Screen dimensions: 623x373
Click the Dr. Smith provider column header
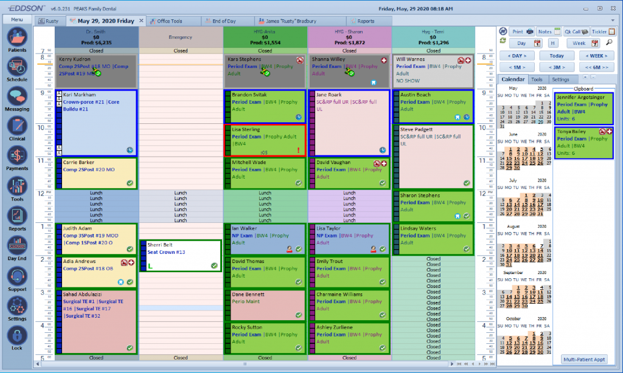[x=97, y=37]
